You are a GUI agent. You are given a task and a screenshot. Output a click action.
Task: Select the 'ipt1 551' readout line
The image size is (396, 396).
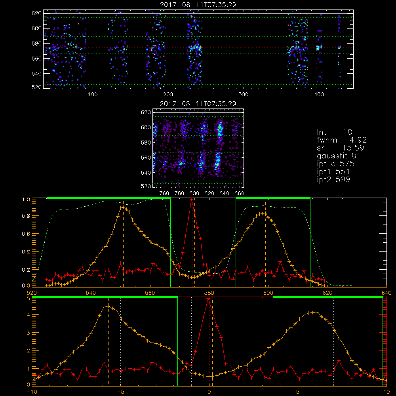pos(333,172)
